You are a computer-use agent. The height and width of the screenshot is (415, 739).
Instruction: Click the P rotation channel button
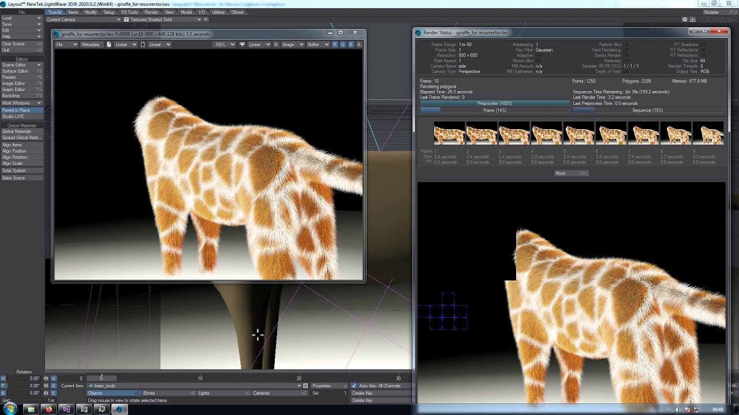[3, 386]
